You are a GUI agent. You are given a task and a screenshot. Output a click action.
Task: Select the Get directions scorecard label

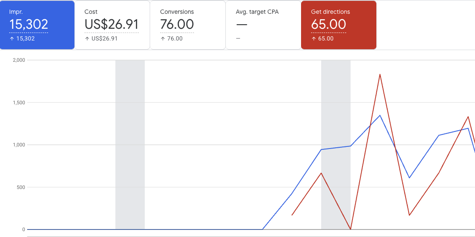(x=330, y=12)
